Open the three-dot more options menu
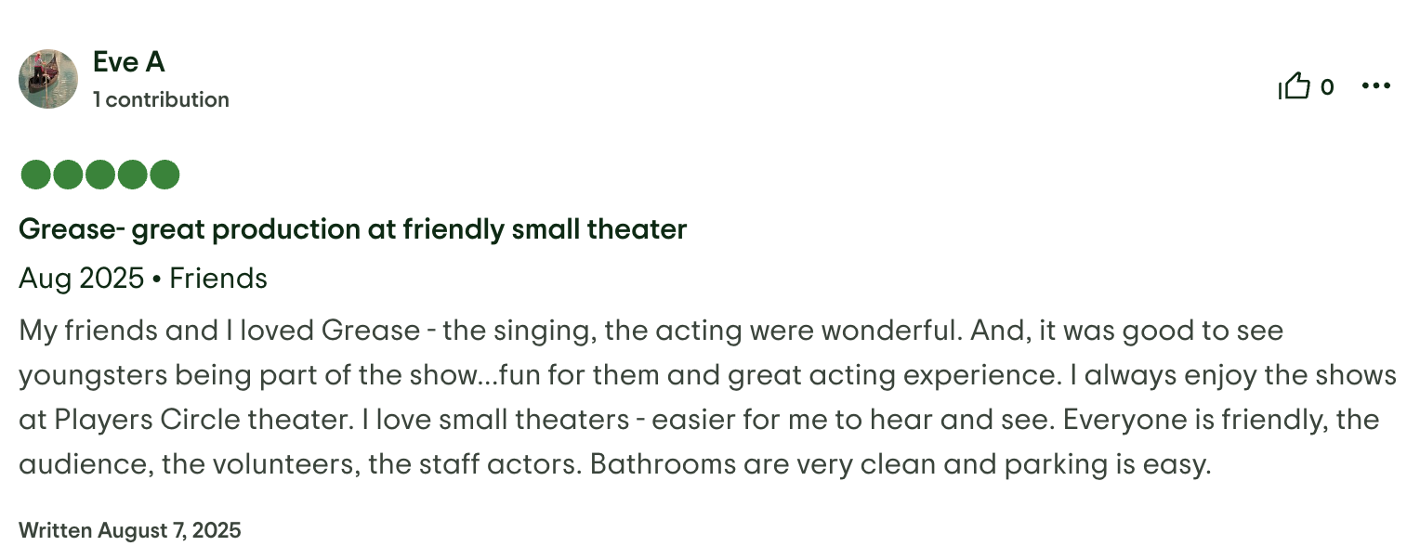Image resolution: width=1420 pixels, height=559 pixels. 1375,86
